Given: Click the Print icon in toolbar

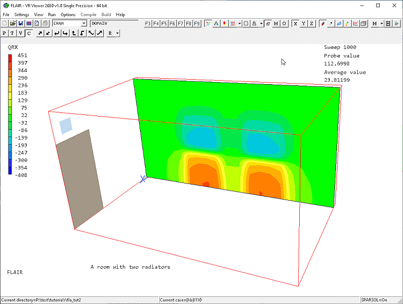Looking at the screenshot, I should (45, 23).
